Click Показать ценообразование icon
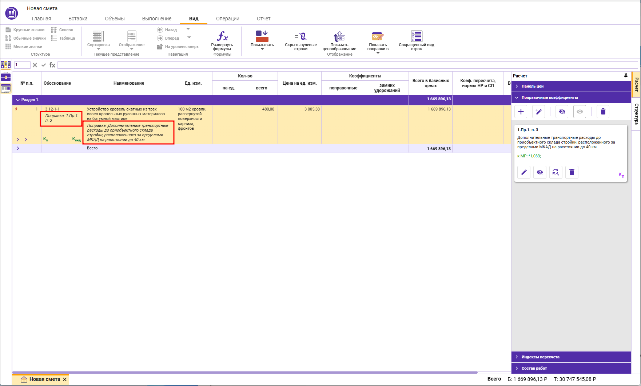Image resolution: width=641 pixels, height=386 pixels. tap(339, 36)
